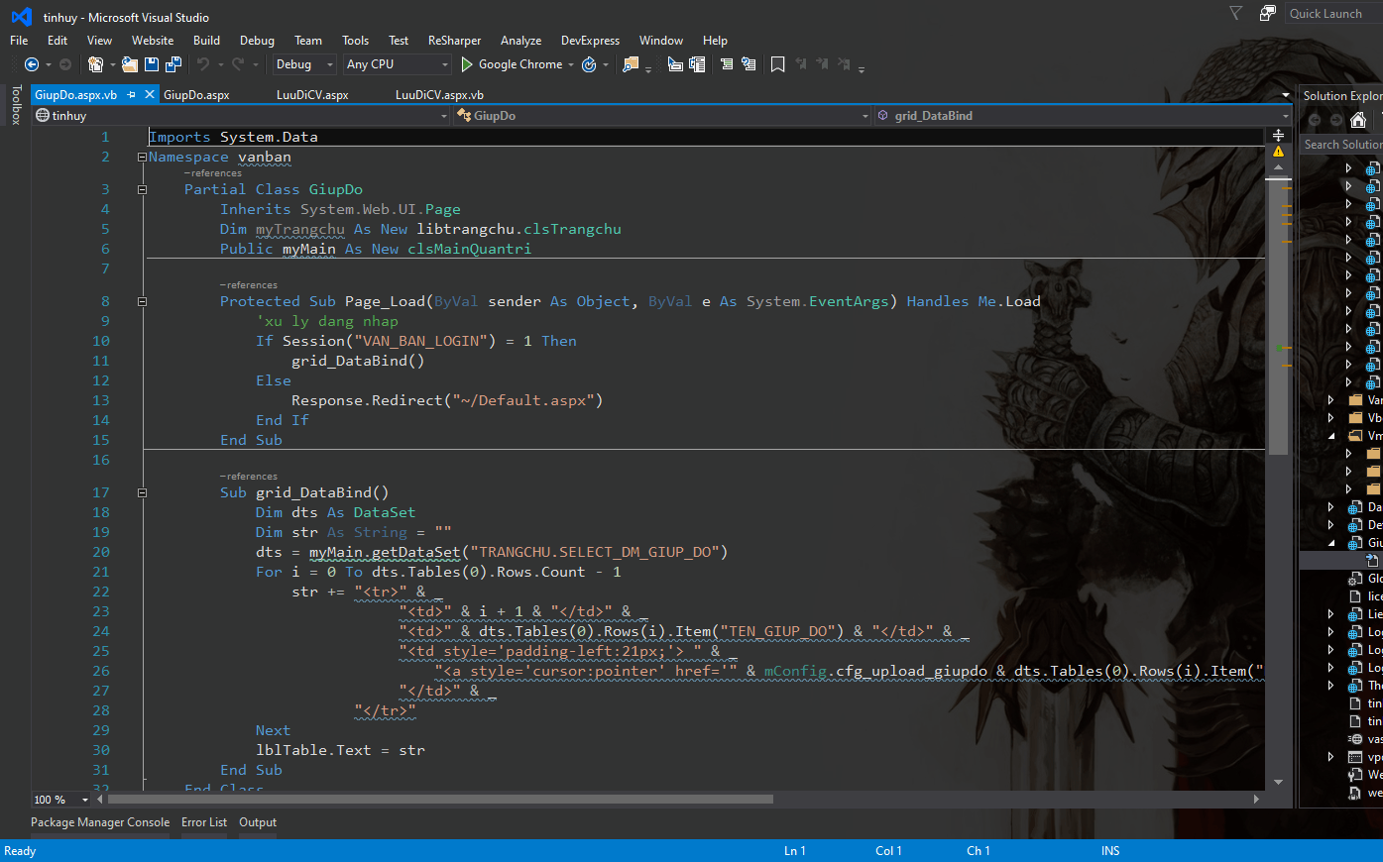1383x862 pixels.
Task: Open the File menu
Action: 19,41
